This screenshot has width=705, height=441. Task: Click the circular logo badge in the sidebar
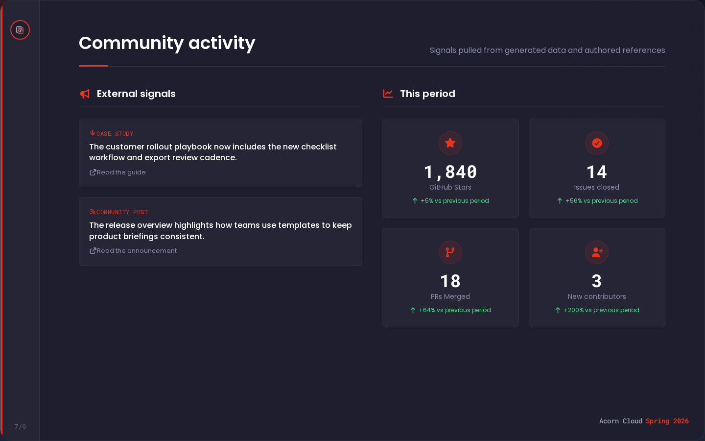click(20, 30)
